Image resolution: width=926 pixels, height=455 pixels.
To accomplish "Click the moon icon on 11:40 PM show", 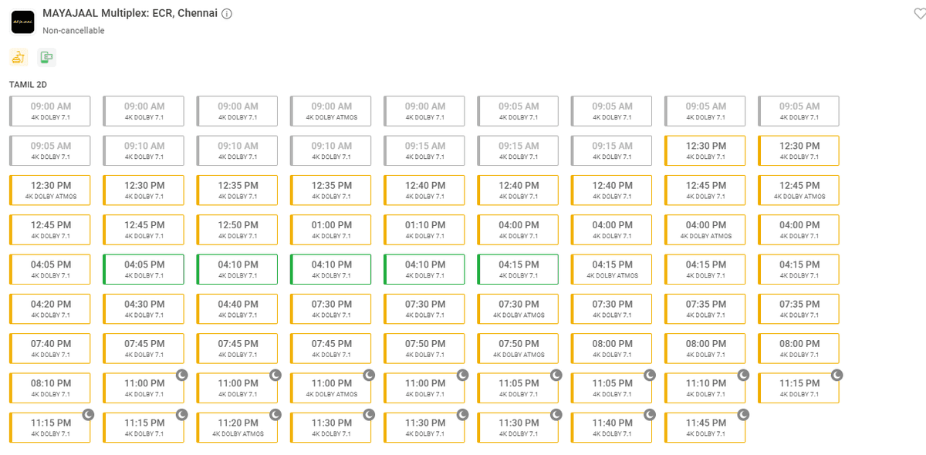I will (650, 414).
